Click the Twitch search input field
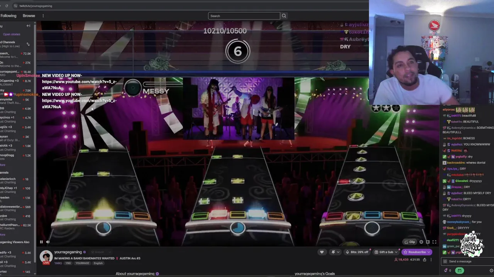 pos(244,16)
